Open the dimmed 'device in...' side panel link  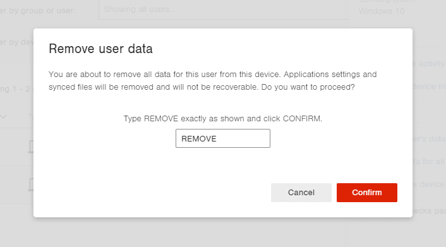coord(429,86)
